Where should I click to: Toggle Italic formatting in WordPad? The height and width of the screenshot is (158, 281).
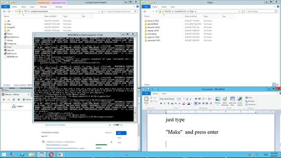click(165, 104)
